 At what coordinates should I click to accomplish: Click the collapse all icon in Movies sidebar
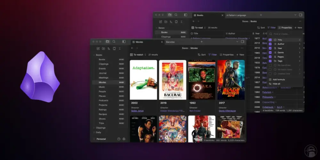click(x=120, y=48)
